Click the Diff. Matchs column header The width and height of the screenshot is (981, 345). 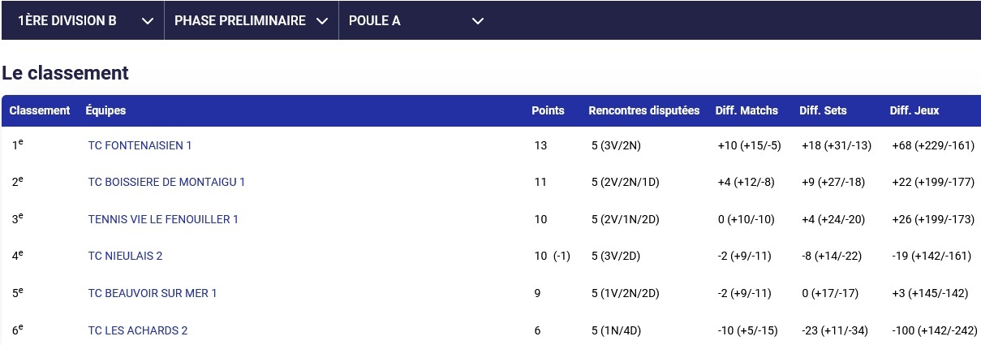[747, 110]
